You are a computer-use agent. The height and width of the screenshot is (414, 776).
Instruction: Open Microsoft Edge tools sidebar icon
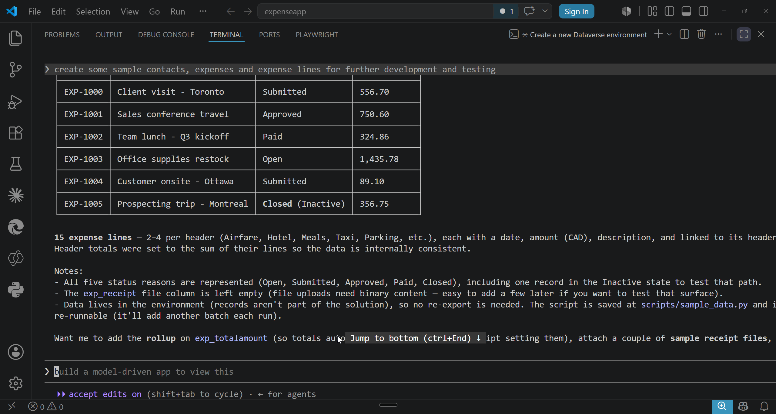pos(15,227)
